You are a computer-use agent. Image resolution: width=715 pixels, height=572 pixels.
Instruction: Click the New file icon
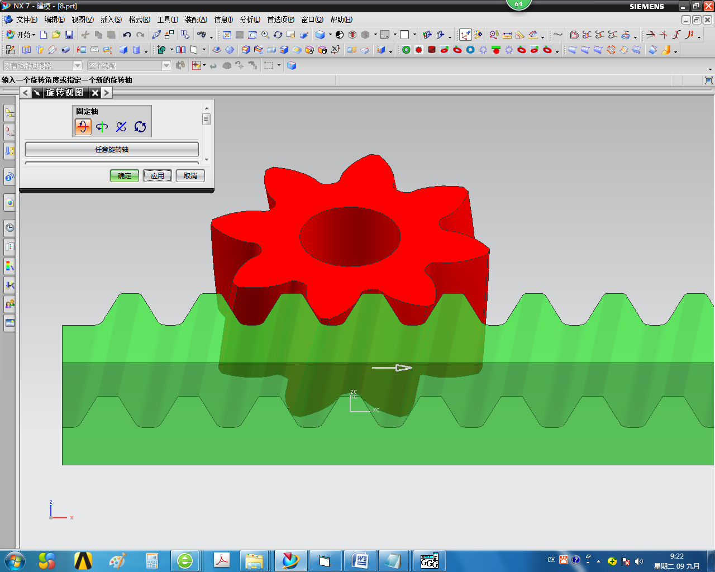coord(44,35)
